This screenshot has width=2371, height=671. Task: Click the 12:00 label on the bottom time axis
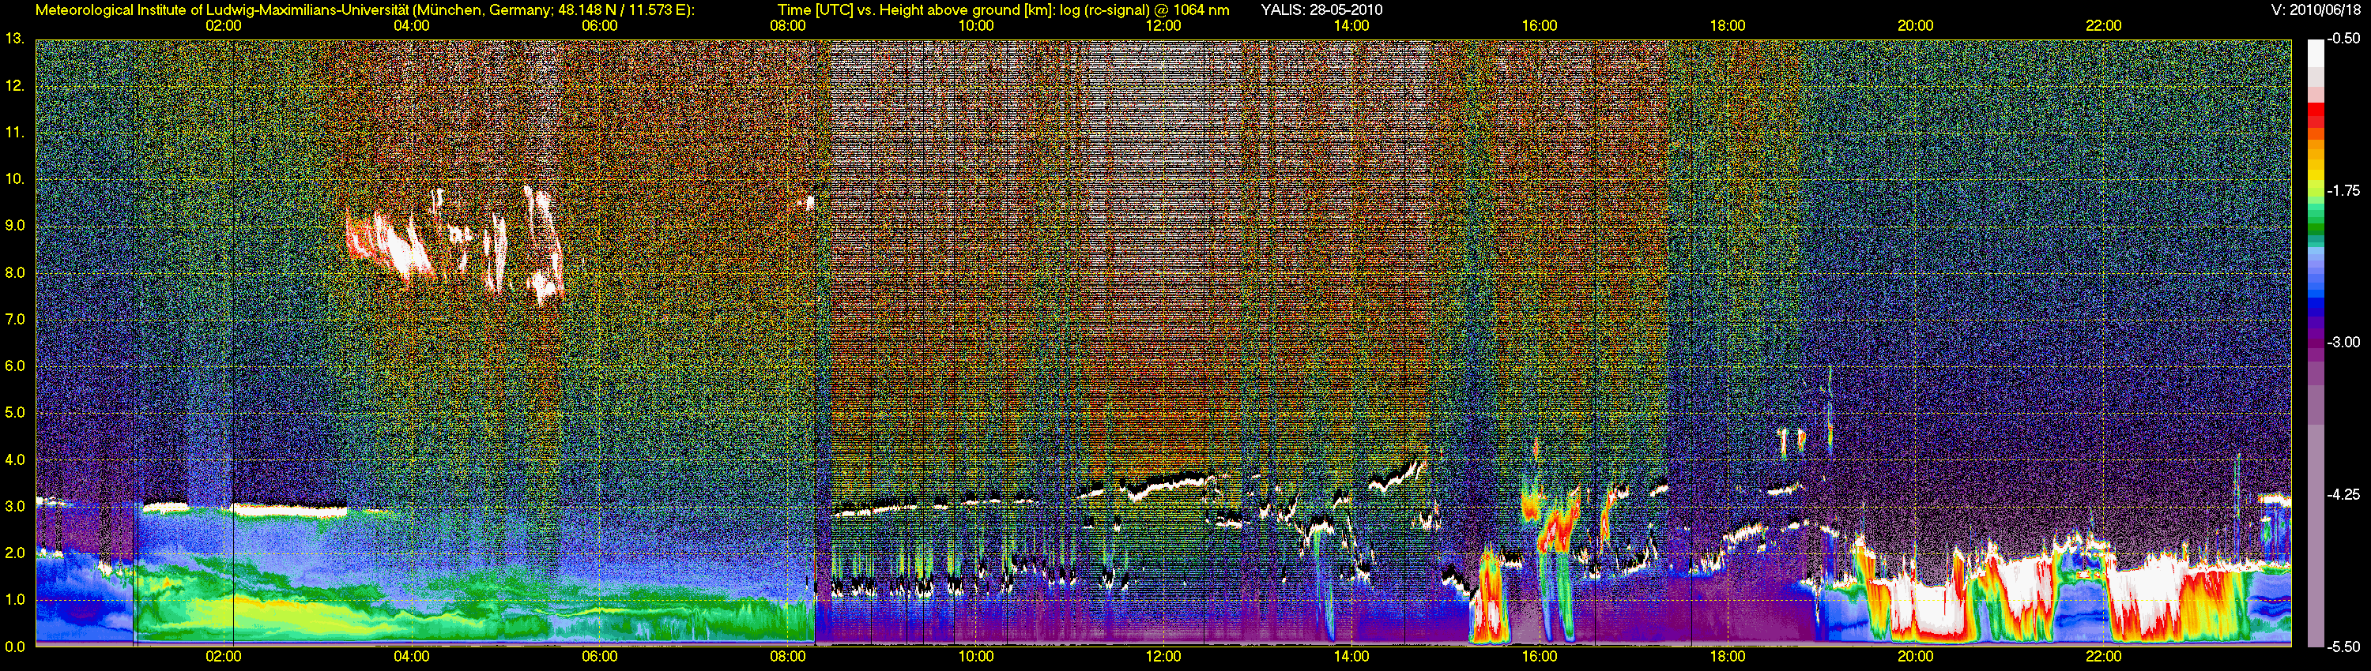1163,656
